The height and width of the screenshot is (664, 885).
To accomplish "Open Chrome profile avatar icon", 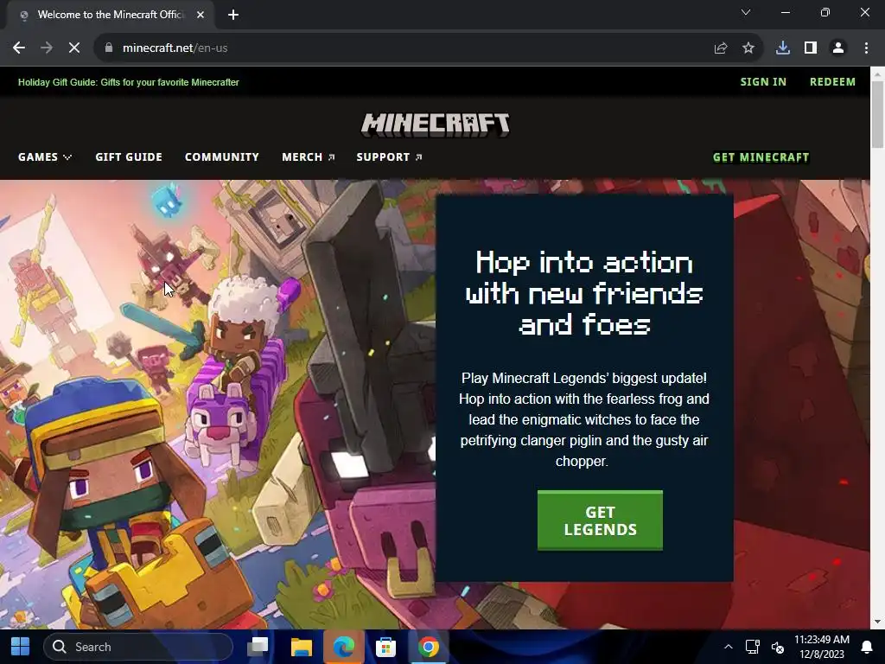I will tap(838, 48).
